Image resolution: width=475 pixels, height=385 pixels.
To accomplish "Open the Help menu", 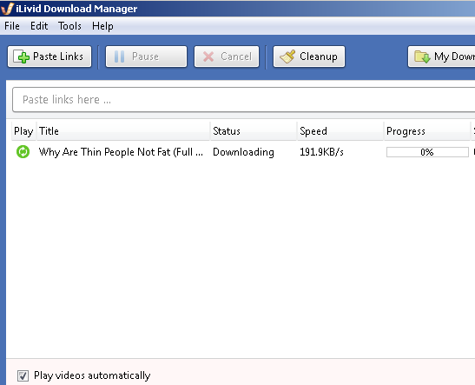I will coord(103,26).
